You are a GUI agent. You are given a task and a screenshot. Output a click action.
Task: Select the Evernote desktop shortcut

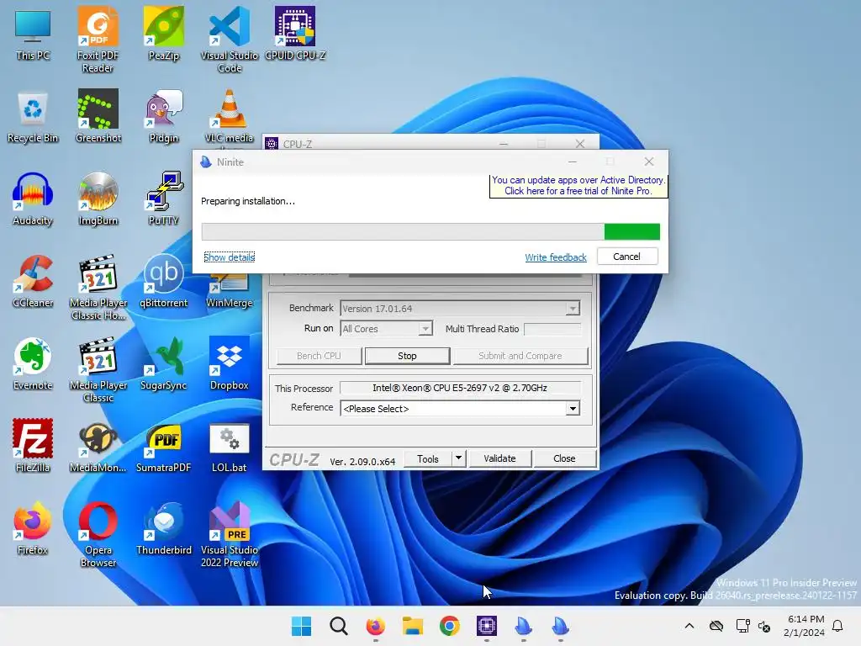[x=33, y=363]
